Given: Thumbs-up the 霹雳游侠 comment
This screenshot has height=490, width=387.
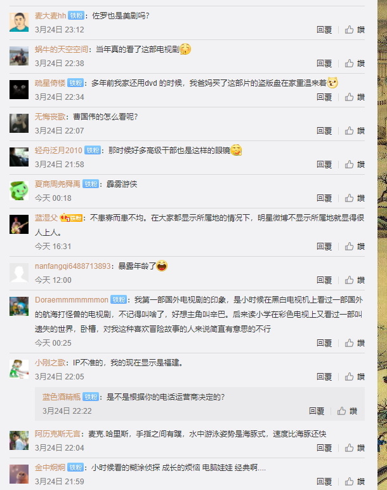Looking at the screenshot, I should pyautogui.click(x=355, y=198).
